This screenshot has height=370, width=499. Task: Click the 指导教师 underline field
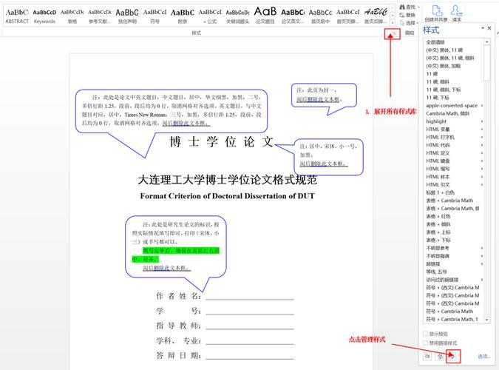250,326
